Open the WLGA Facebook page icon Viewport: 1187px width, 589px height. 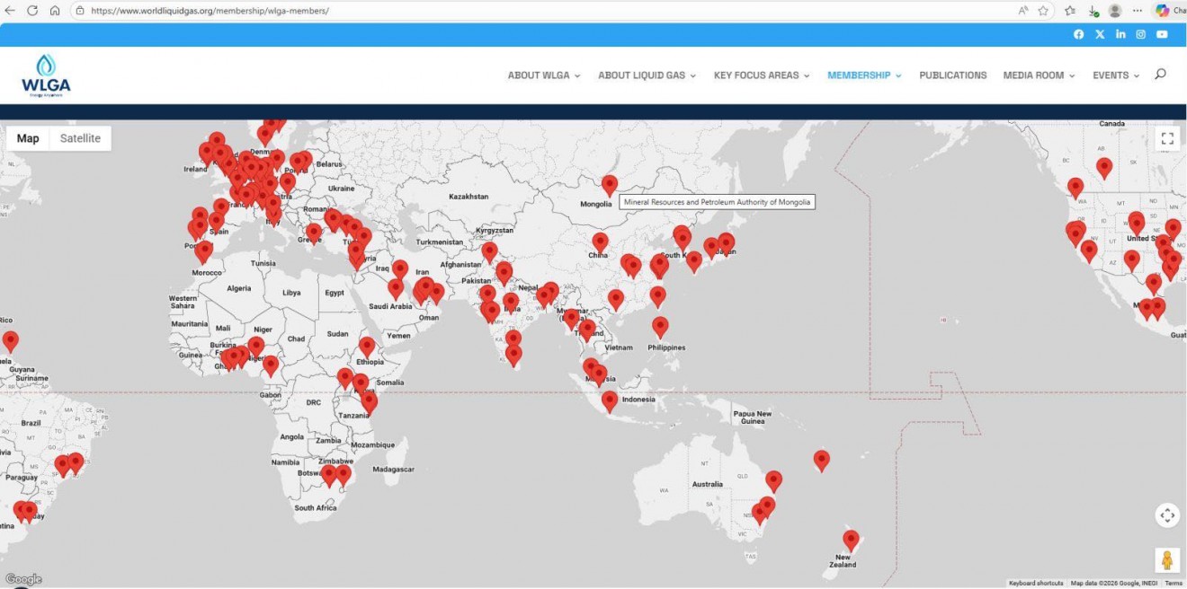coord(1078,34)
